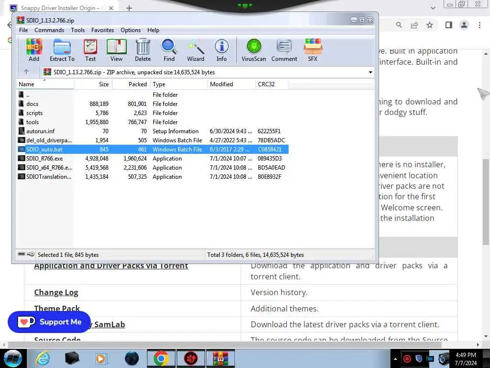Screen dimensions: 490x368
Task: Show hidden system tray icons
Action: (x=395, y=359)
